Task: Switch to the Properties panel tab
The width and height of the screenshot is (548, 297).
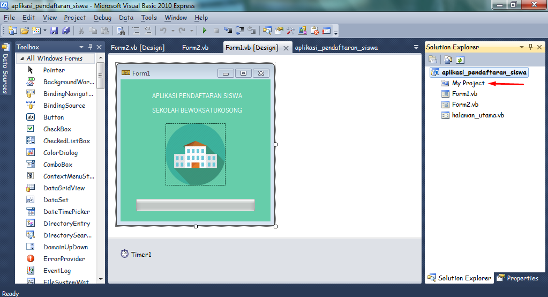Action: pos(518,278)
